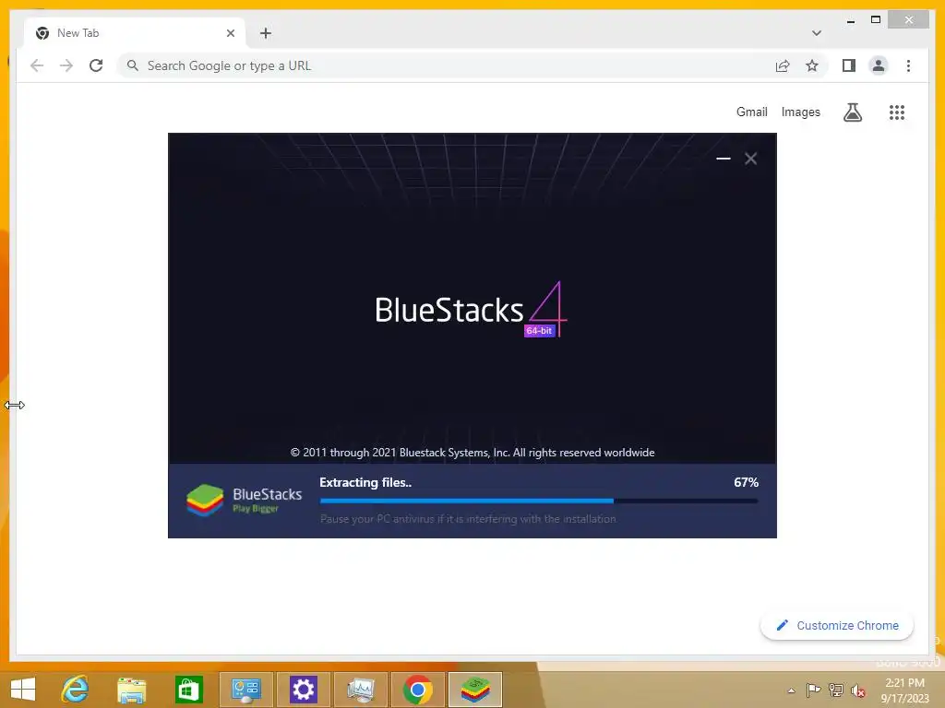945x708 pixels.
Task: Click Customize Chrome button
Action: pyautogui.click(x=837, y=626)
